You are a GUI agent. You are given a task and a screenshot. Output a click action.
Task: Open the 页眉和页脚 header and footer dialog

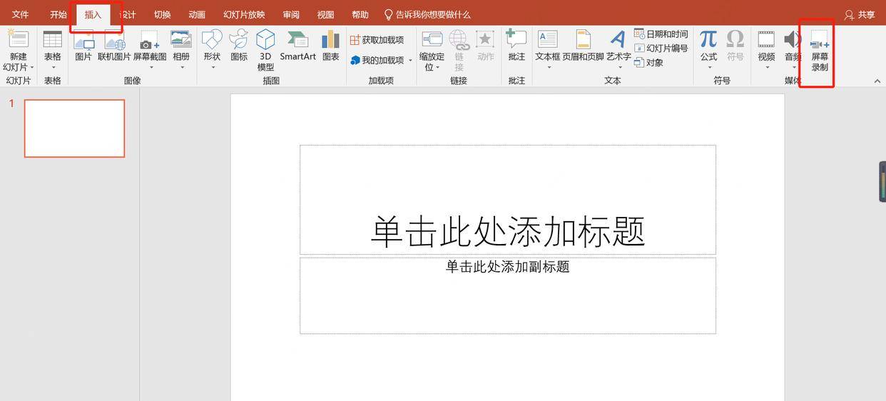[x=583, y=44]
